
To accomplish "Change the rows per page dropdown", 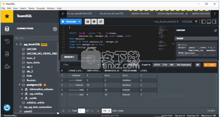I will (x=106, y=111).
